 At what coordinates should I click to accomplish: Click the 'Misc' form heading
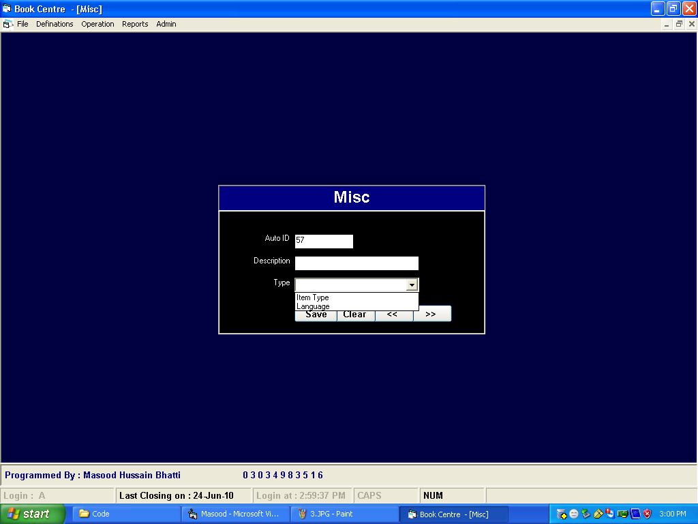352,197
